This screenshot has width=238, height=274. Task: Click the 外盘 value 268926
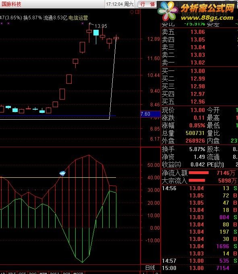click(x=195, y=141)
